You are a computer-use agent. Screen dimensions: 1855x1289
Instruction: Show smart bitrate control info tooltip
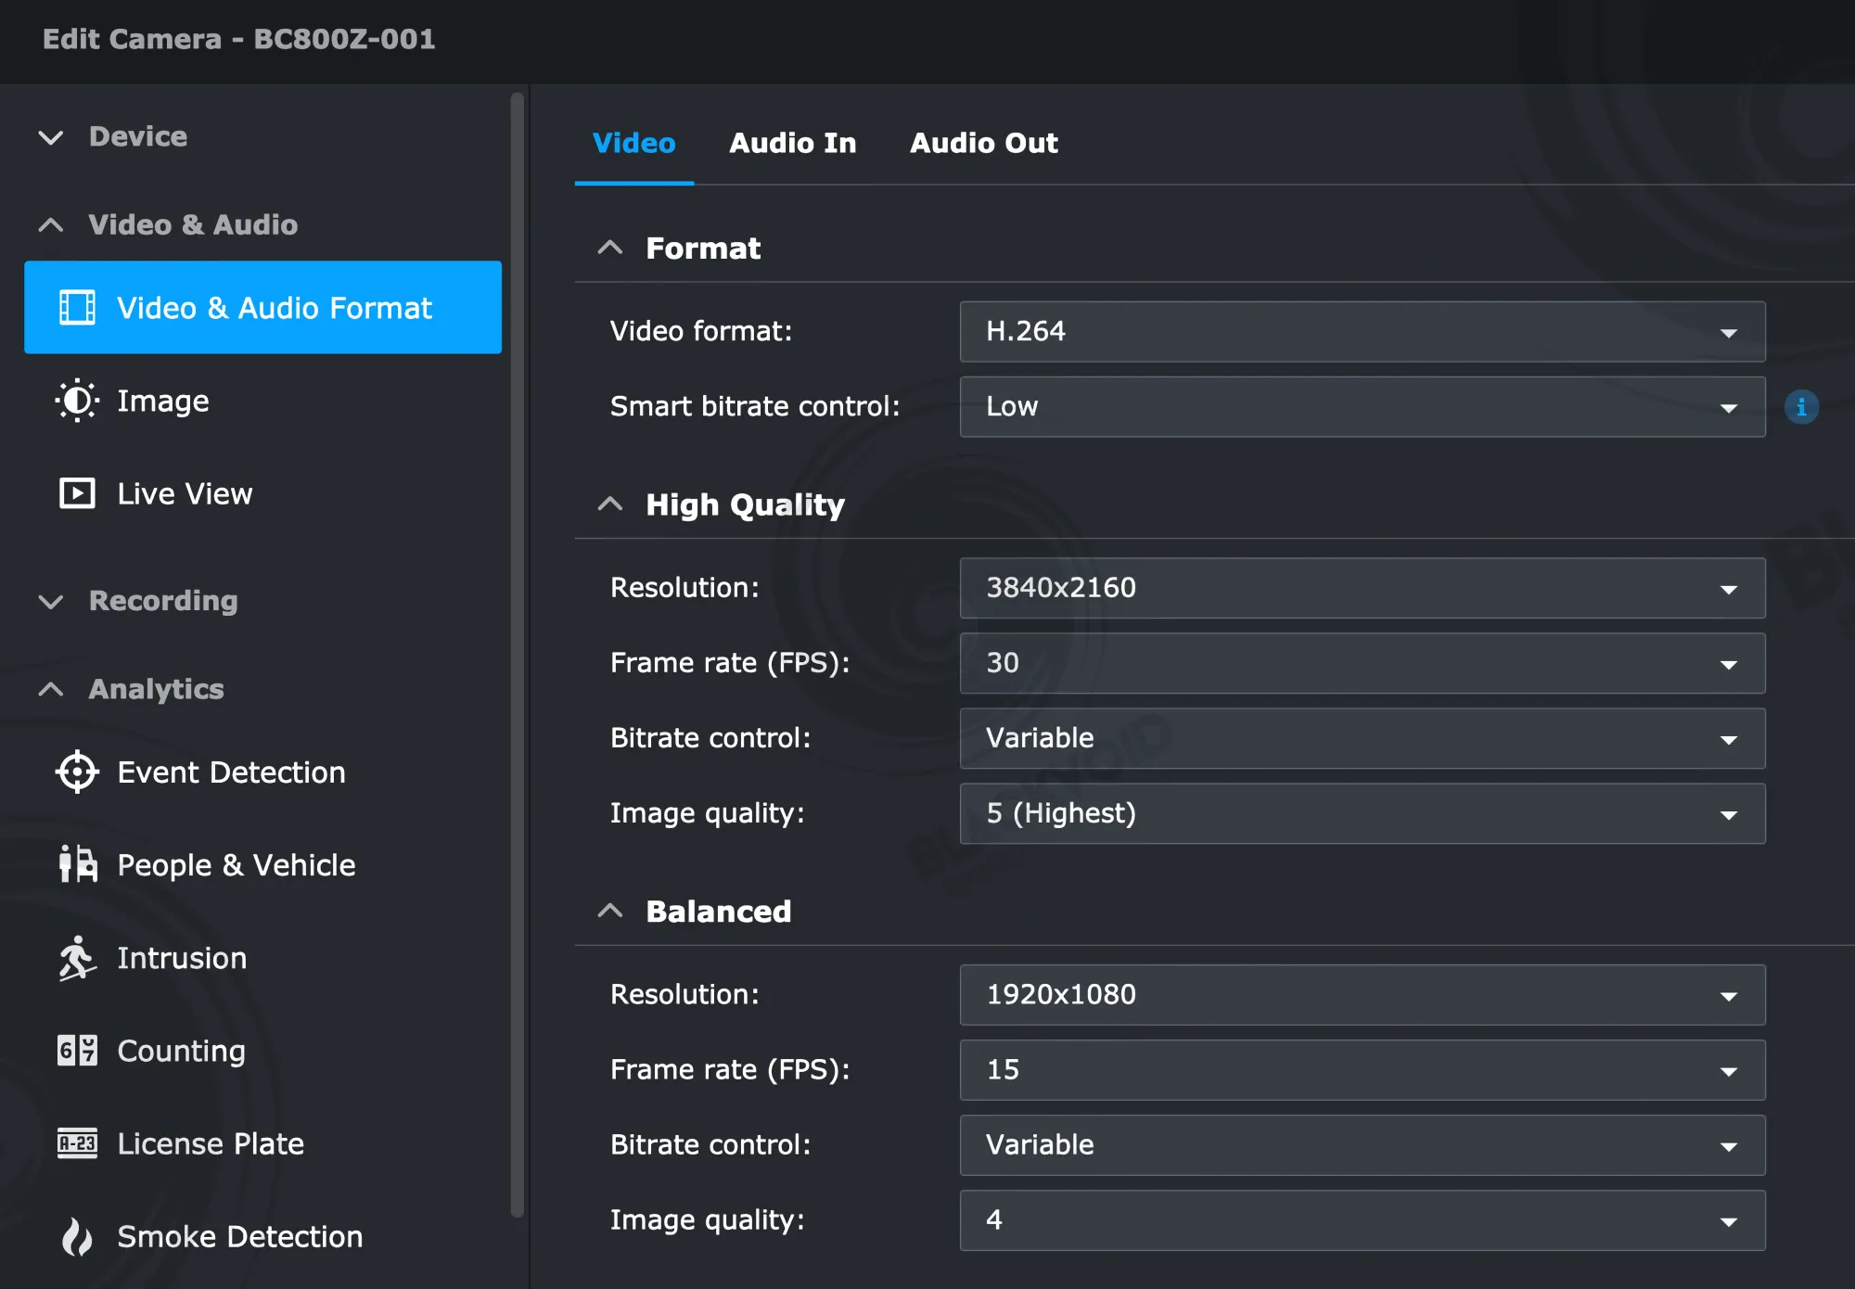pyautogui.click(x=1801, y=406)
